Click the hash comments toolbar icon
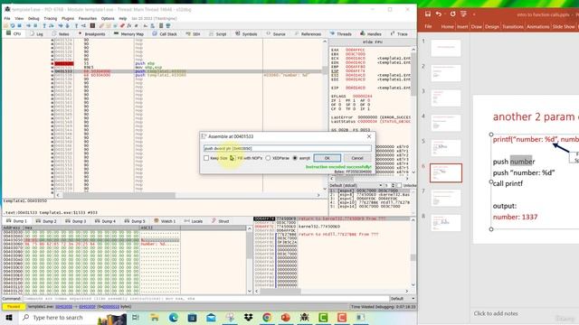579x325 pixels. coord(137,26)
